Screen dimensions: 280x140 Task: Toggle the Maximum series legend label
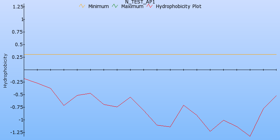(132, 6)
